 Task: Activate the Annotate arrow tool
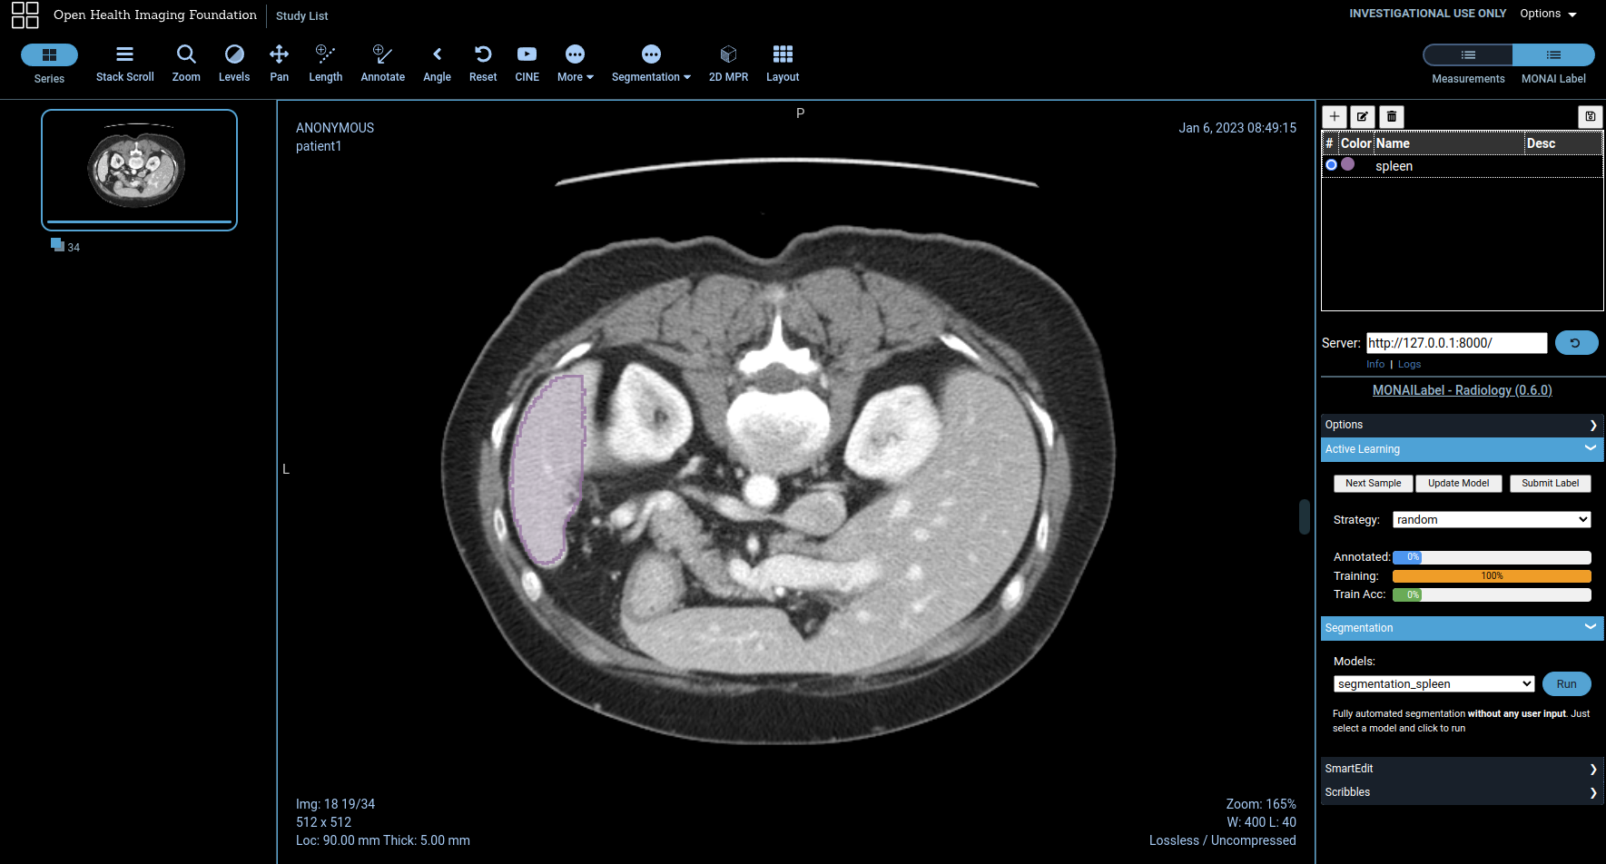coord(383,64)
